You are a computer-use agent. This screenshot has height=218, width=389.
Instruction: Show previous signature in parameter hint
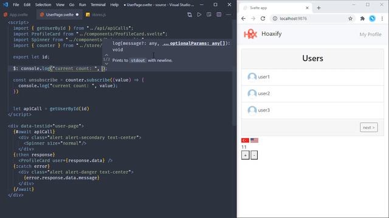tap(106, 55)
